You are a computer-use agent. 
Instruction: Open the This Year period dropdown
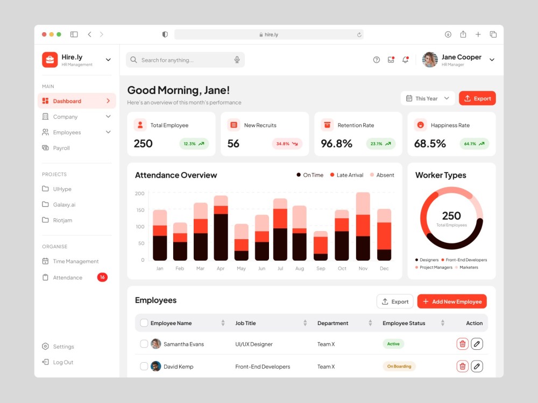click(x=428, y=98)
